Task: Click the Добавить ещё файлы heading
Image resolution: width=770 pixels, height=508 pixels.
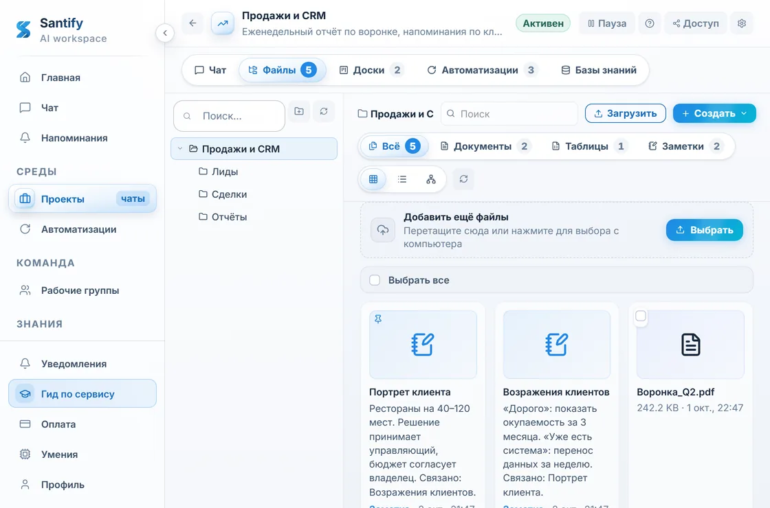Action: pos(456,217)
